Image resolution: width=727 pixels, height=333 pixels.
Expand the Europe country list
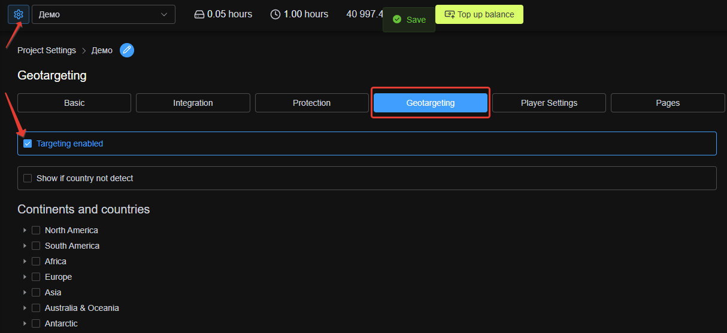tap(25, 277)
